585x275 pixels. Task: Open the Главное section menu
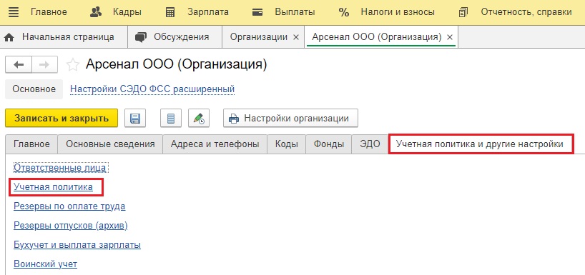[49, 12]
